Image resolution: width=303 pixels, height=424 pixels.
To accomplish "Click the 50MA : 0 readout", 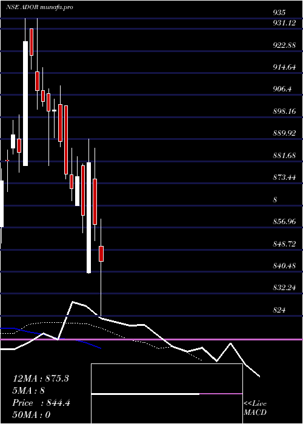I will click(32, 415).
